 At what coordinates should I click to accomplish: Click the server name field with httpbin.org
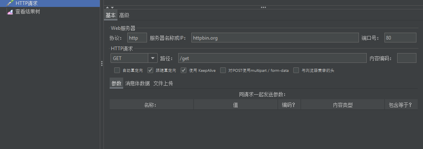[x=275, y=38]
